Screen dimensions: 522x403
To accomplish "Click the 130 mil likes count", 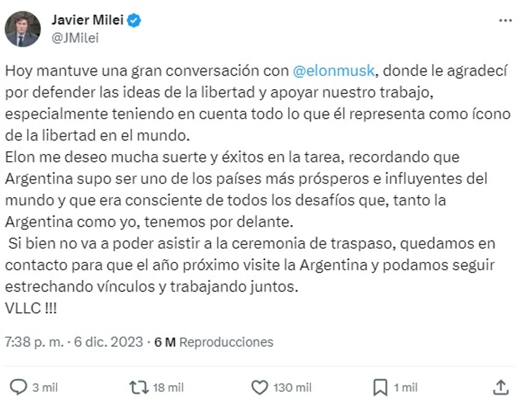I will point(293,387).
